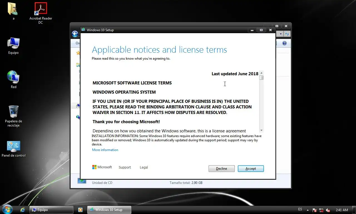
Task: Select the Equipo desktop icon
Action: pos(13,46)
